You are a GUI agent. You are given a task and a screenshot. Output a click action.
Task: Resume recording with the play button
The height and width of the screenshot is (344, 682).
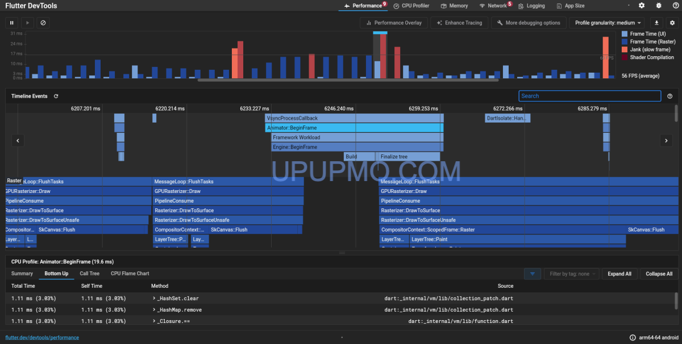(27, 23)
